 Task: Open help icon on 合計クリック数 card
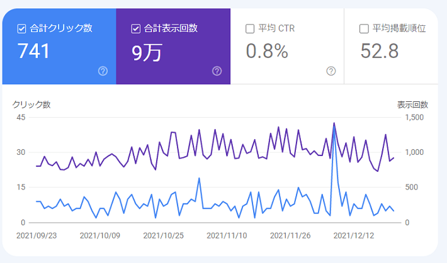(x=103, y=71)
